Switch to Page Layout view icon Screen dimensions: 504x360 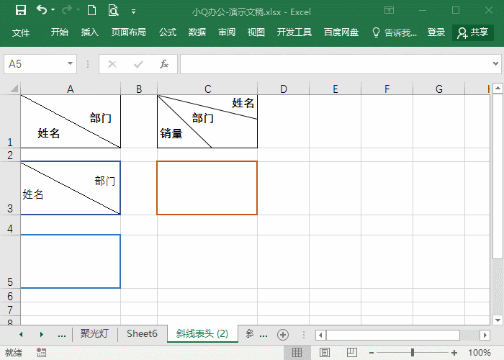[325, 352]
